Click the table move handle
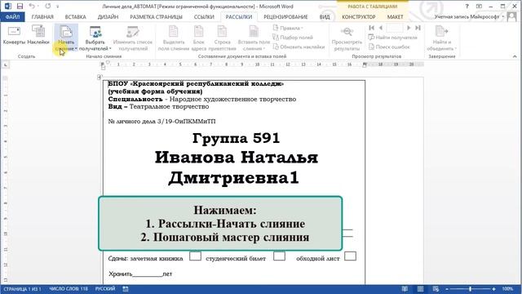The width and height of the screenshot is (522, 294). tap(100, 78)
